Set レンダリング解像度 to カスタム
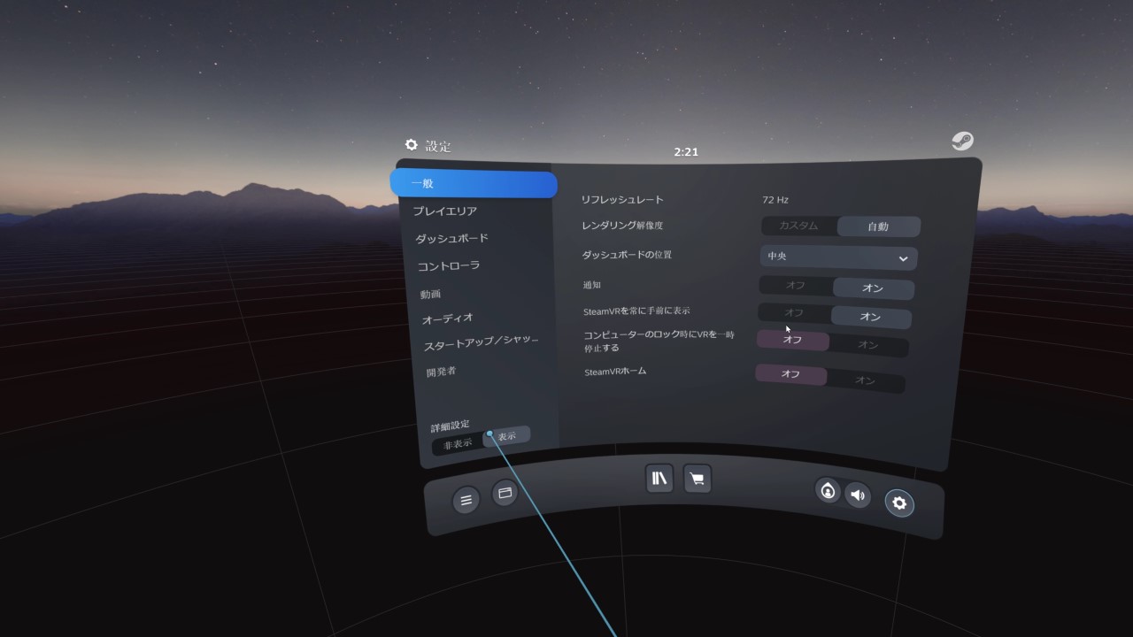This screenshot has width=1133, height=637. 798,226
